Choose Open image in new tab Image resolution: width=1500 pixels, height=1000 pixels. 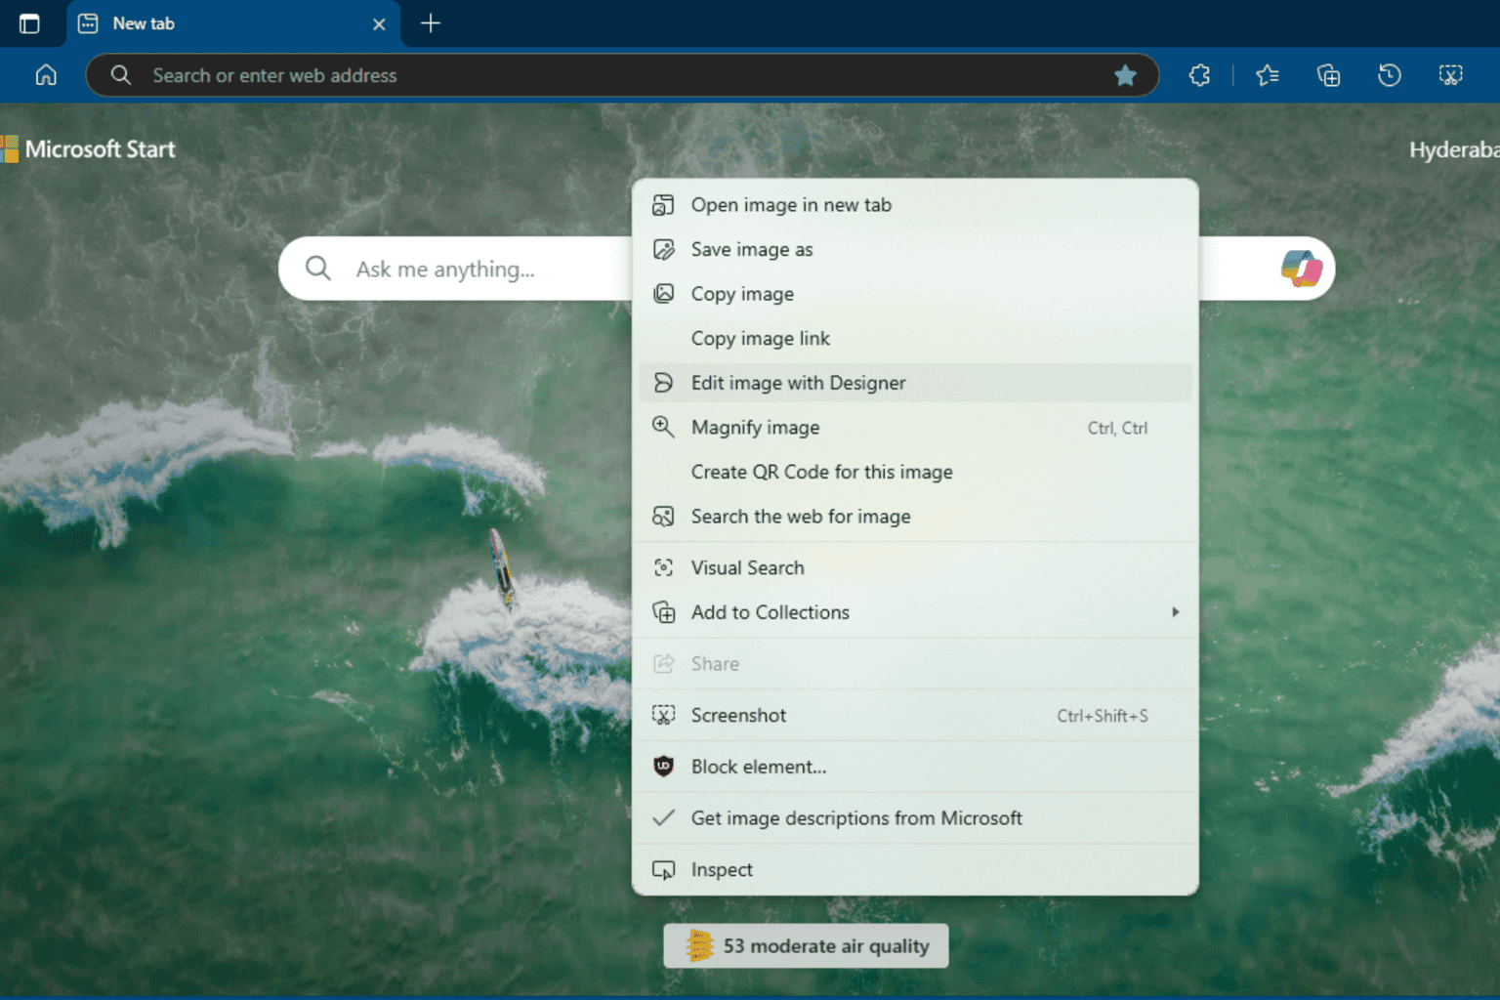pyautogui.click(x=915, y=205)
